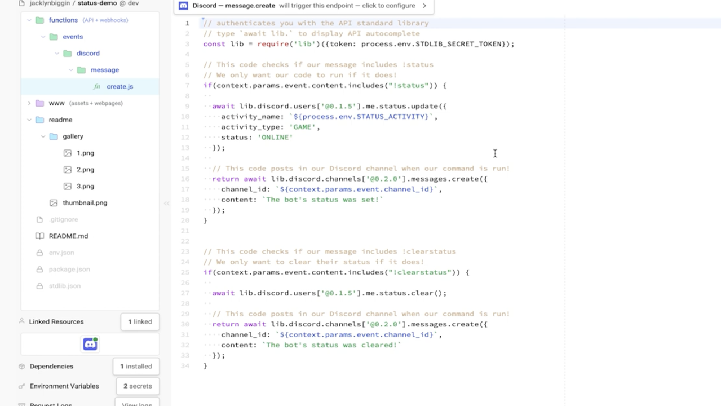Click the arrow on the message.create banner
The image size is (721, 406).
424,5
